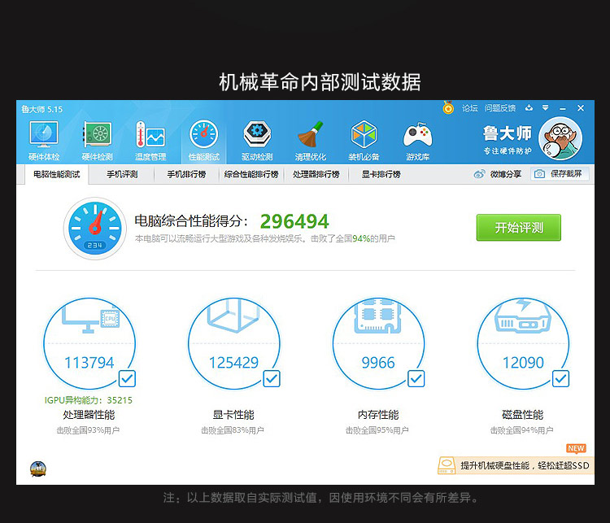
Task: Click the 击败全国94%用户 text under 磁盘性能
Action: pos(521,430)
